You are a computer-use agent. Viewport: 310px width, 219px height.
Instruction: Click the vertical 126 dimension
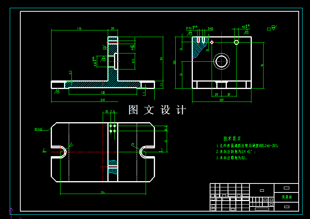(174, 62)
